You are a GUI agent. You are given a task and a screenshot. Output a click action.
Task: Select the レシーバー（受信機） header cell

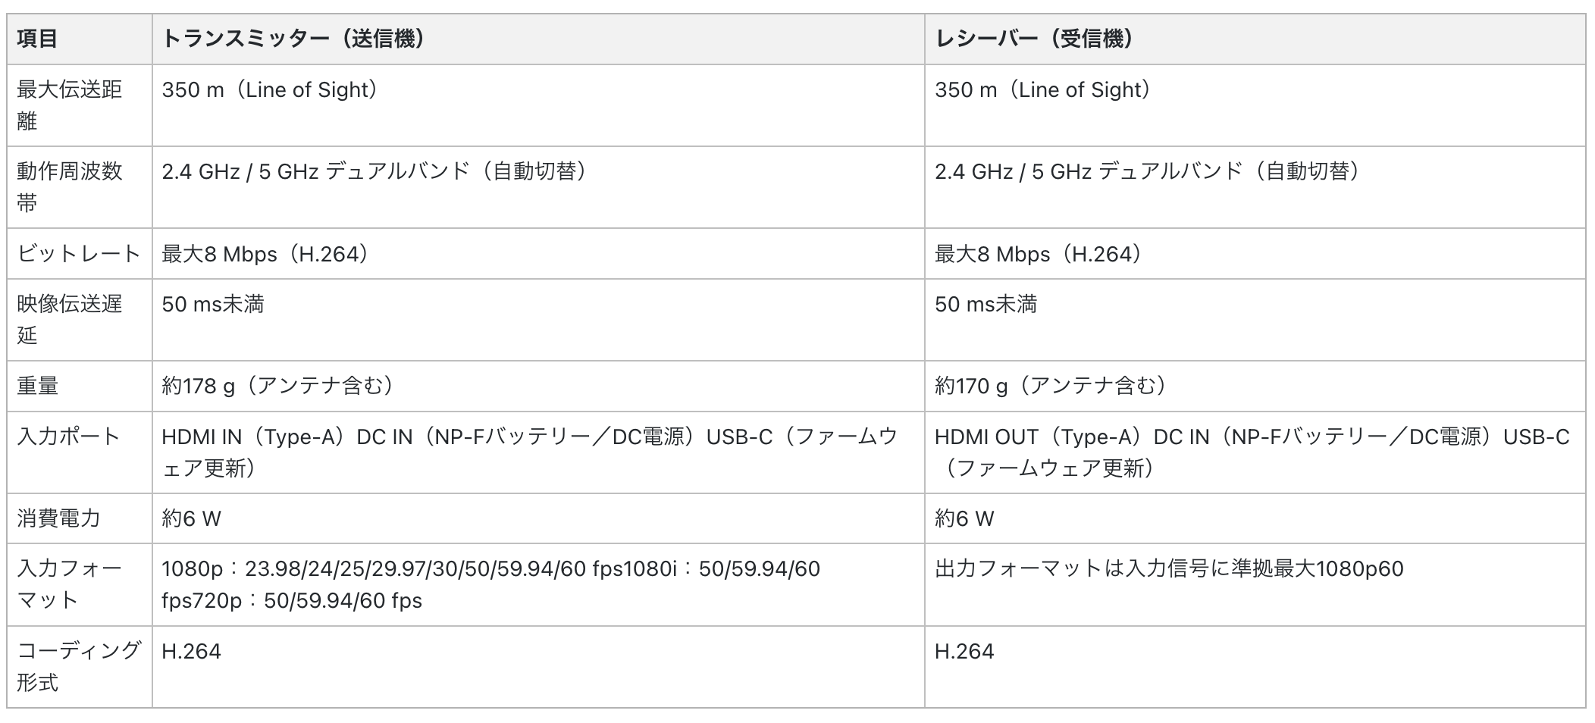pos(1255,39)
